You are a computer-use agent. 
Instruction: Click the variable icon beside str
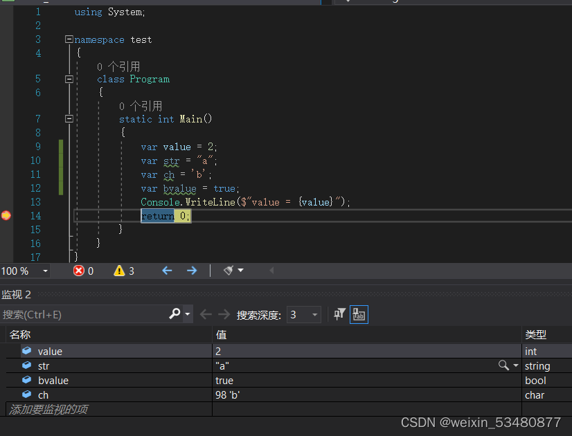coord(26,365)
